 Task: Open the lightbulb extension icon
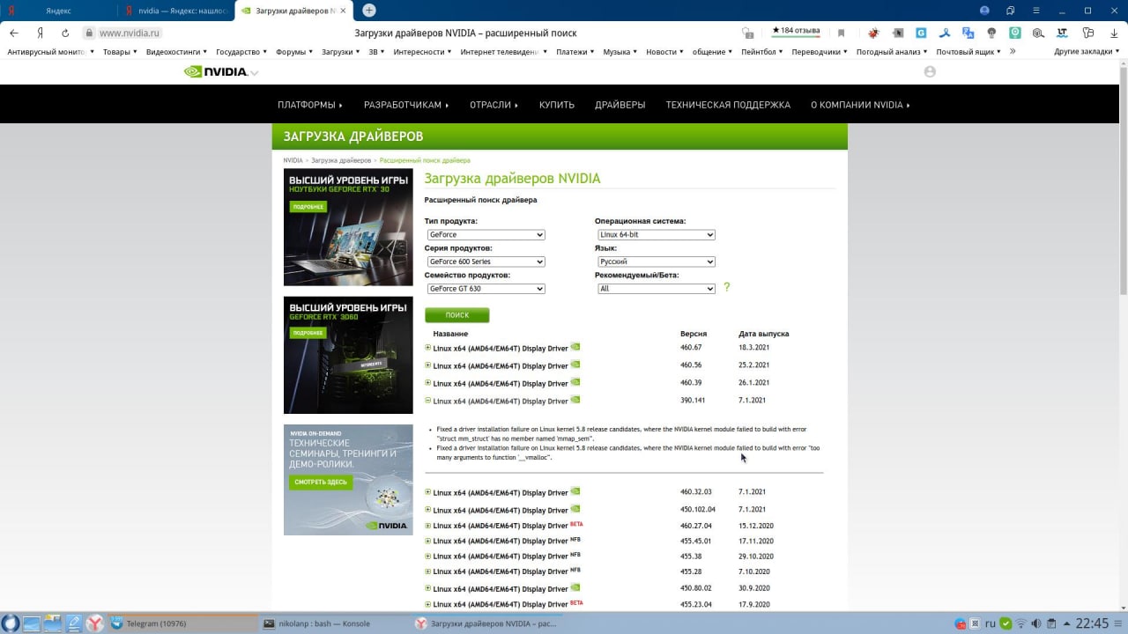(991, 33)
